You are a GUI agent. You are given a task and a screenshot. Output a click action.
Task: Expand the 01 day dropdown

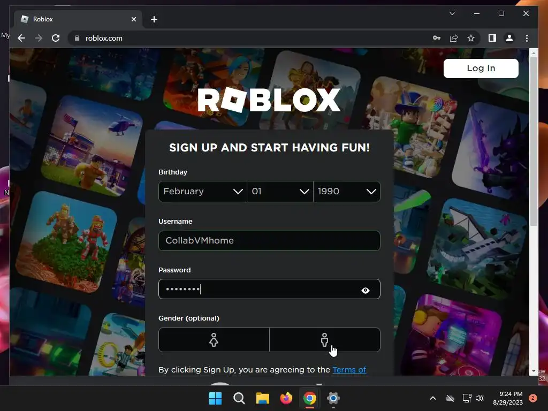pyautogui.click(x=280, y=191)
